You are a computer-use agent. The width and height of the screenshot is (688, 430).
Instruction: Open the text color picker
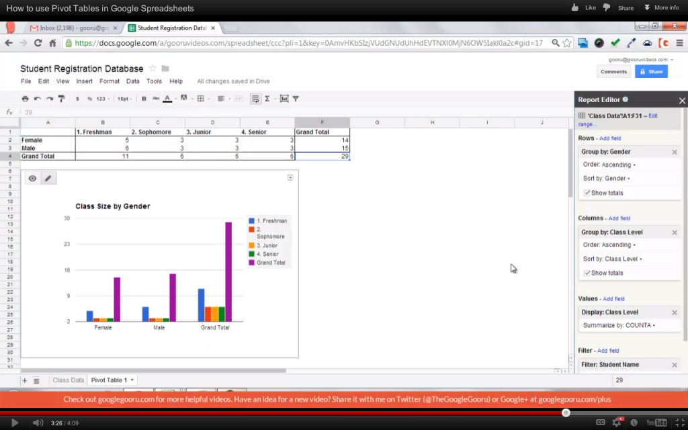167,99
